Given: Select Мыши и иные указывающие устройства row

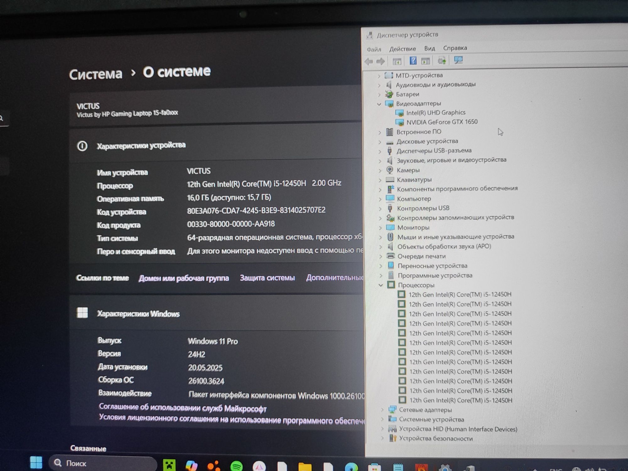Looking at the screenshot, I should [x=456, y=237].
